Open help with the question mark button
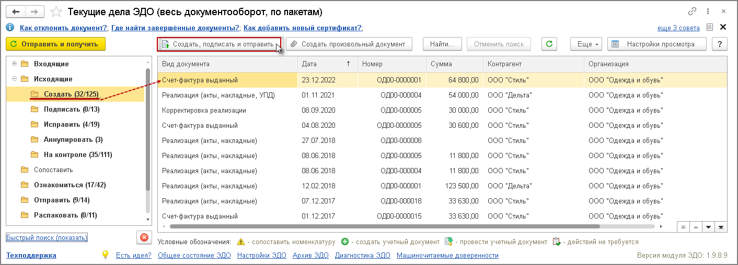This screenshot has height=265, width=738. coord(720,44)
